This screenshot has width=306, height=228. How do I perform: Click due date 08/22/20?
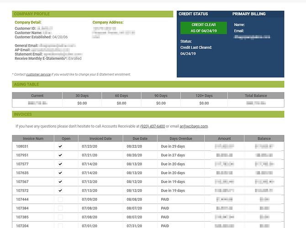134,146
